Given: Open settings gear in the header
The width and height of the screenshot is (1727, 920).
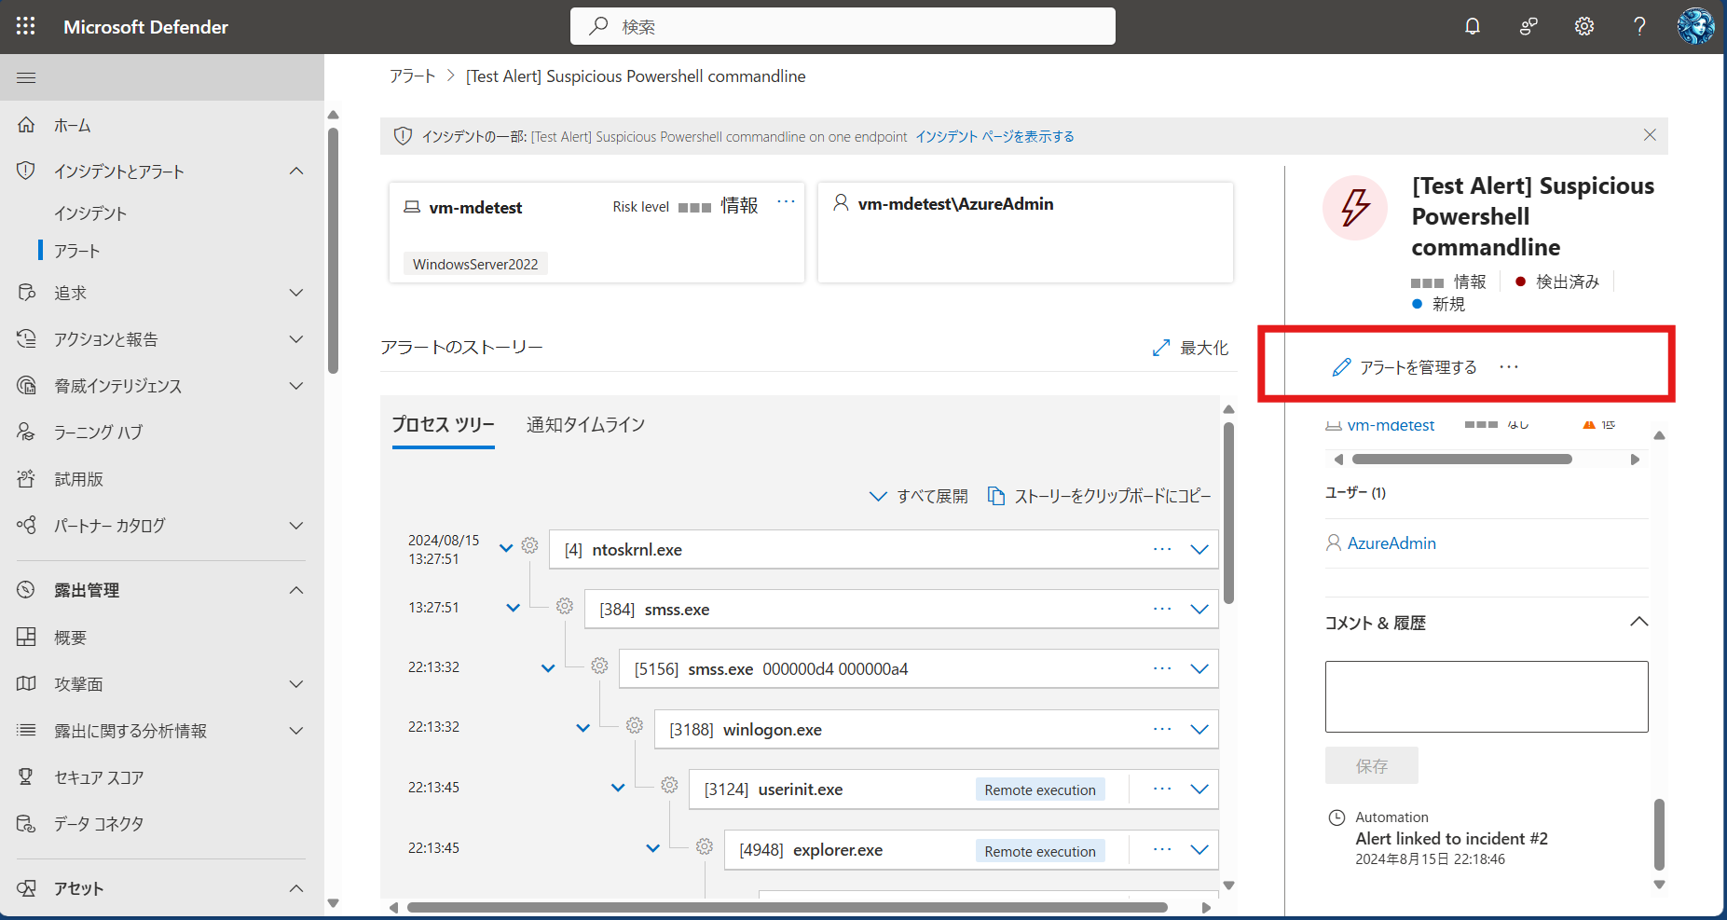Looking at the screenshot, I should 1583,26.
